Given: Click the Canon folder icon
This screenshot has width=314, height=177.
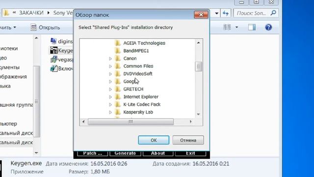Looking at the screenshot, I should (x=118, y=59).
